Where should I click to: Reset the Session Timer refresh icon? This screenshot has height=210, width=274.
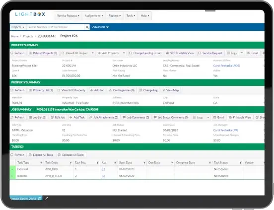click(x=40, y=199)
